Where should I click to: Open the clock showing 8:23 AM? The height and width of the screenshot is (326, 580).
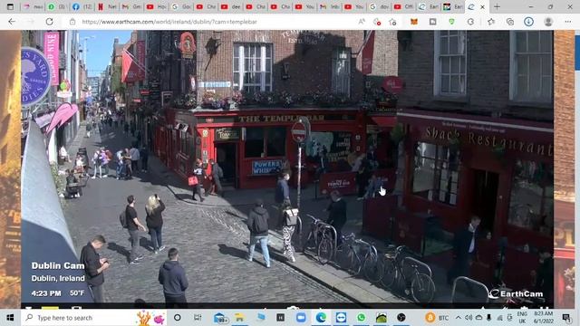pos(543,318)
